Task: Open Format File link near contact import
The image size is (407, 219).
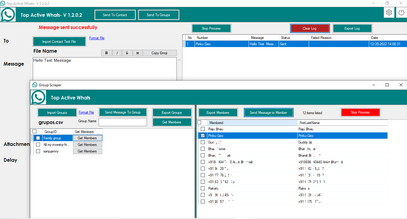Action: 97,38
